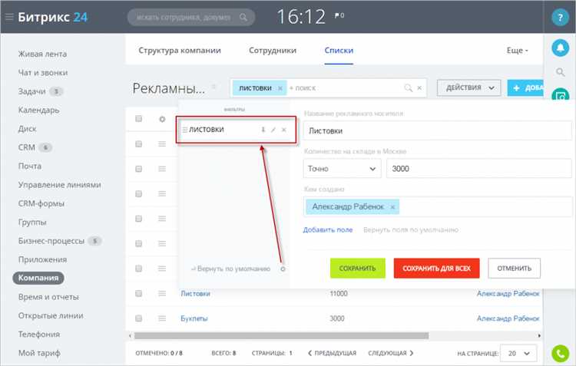The height and width of the screenshot is (366, 576).
Task: Click the magnifier icon in the filter search box
Action: point(408,87)
